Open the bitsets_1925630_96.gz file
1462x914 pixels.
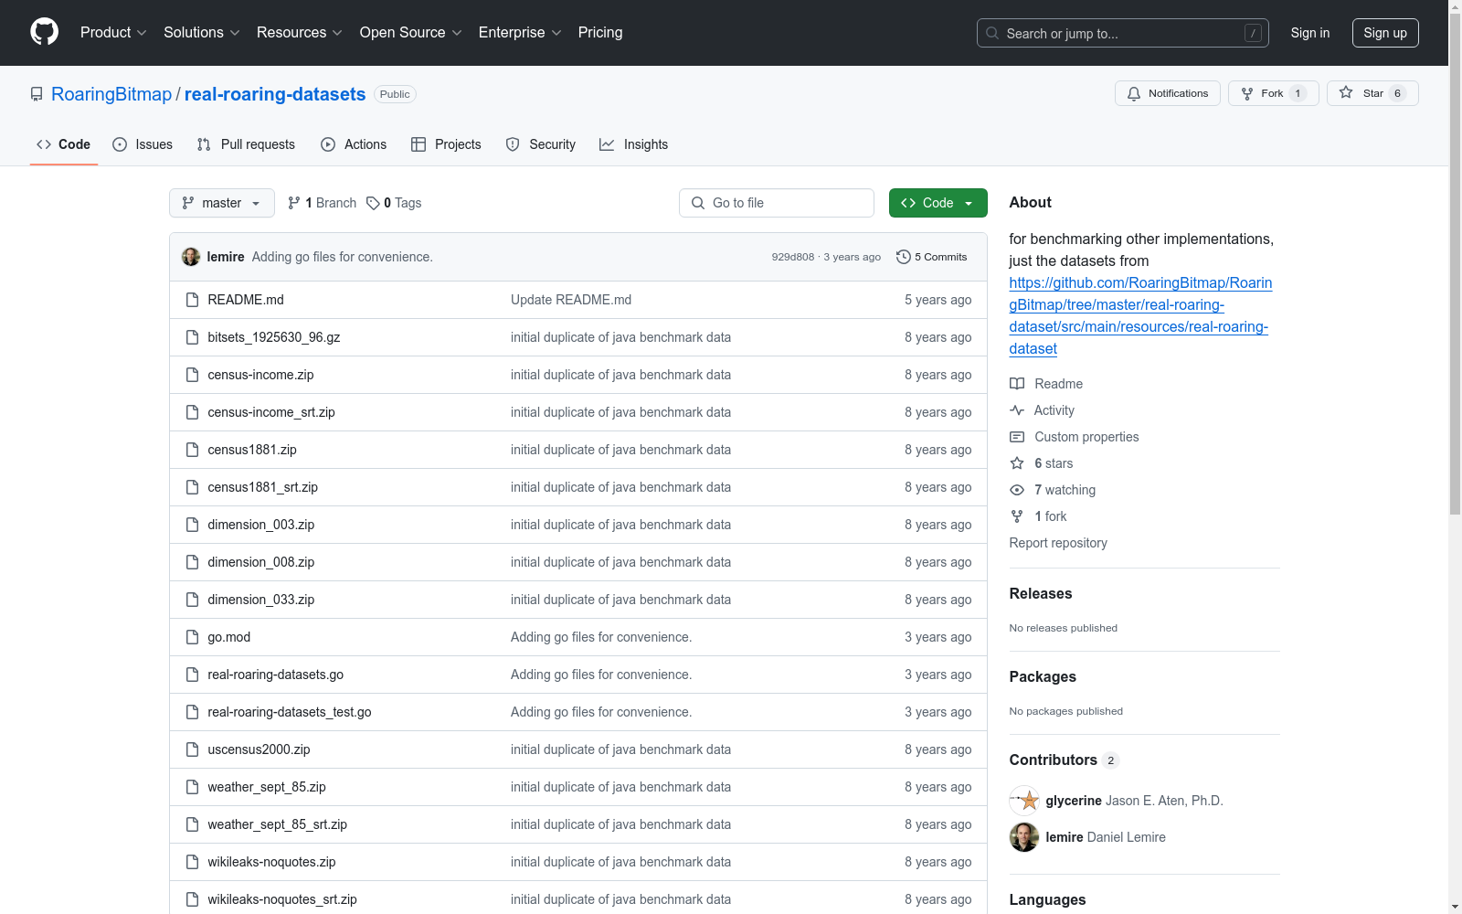click(274, 337)
